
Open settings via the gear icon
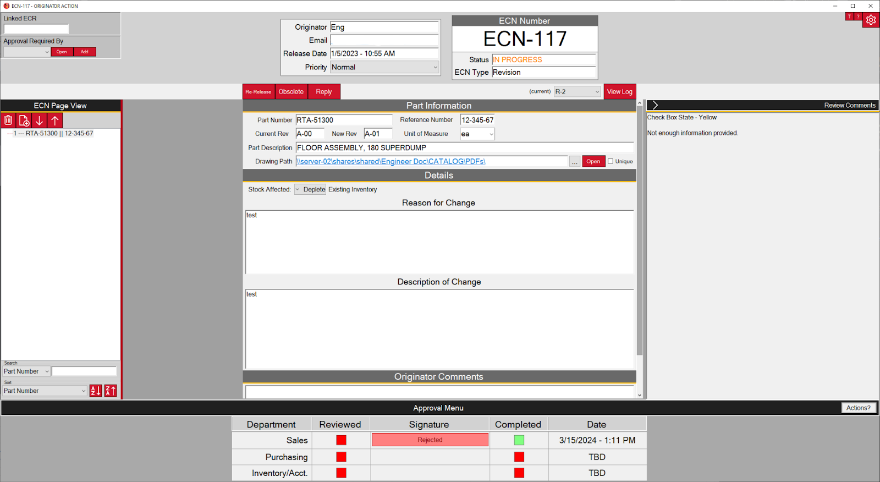tap(871, 20)
